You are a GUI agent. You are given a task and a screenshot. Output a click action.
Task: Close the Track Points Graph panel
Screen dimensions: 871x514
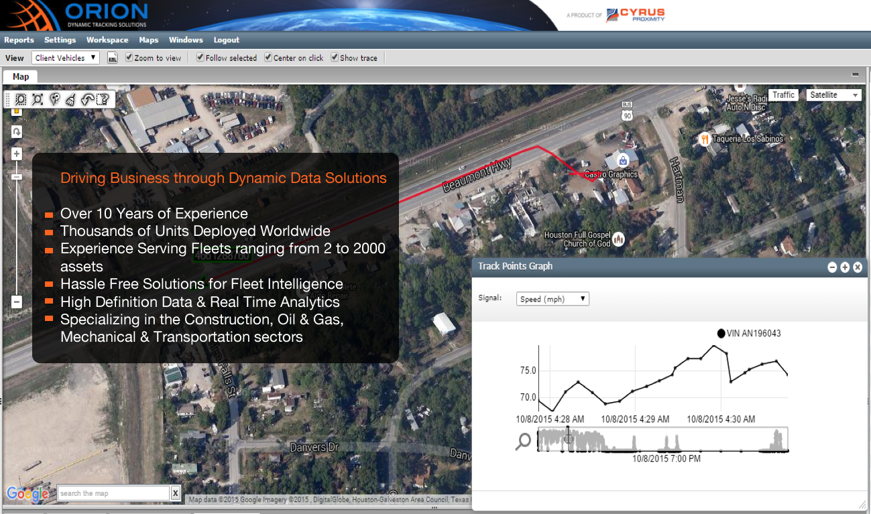pos(858,267)
